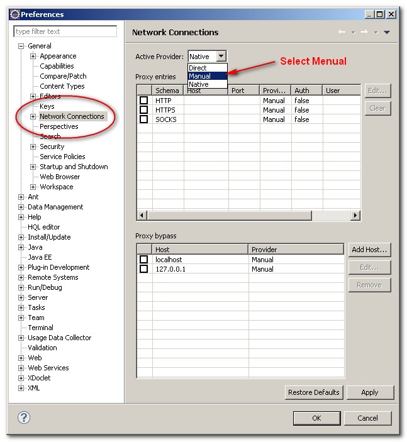Click the proxy table horizontal scrollbar thumb

(x=229, y=216)
